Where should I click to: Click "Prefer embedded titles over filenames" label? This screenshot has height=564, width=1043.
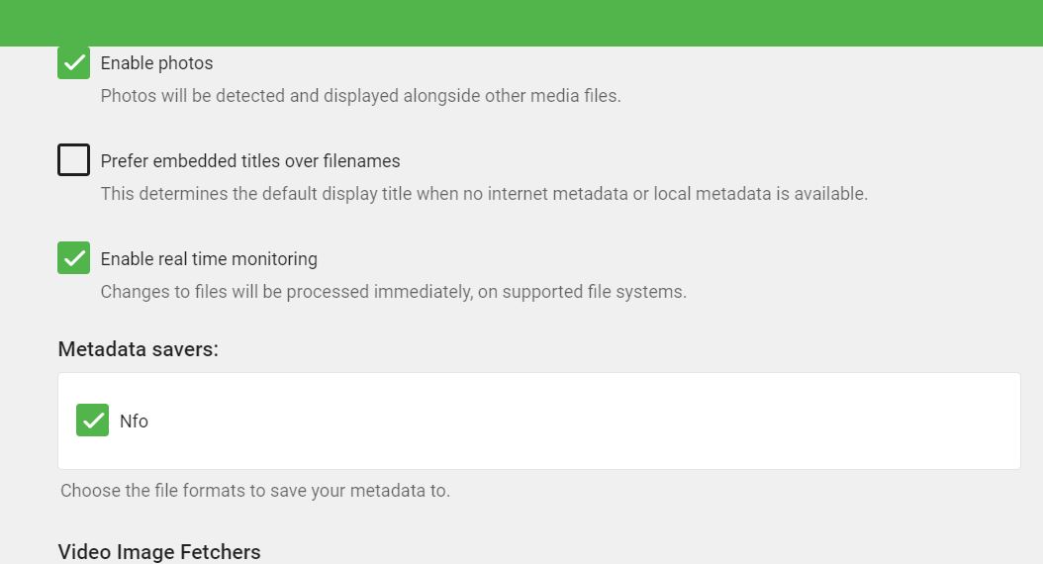(x=250, y=161)
